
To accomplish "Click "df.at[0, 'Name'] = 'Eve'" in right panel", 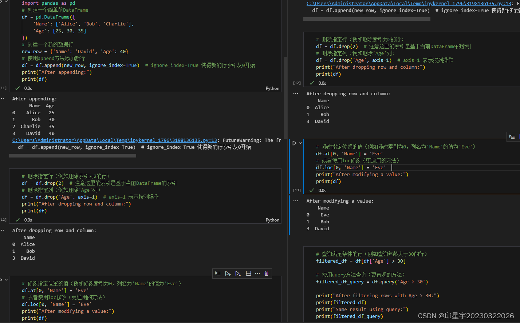I will tap(350, 154).
